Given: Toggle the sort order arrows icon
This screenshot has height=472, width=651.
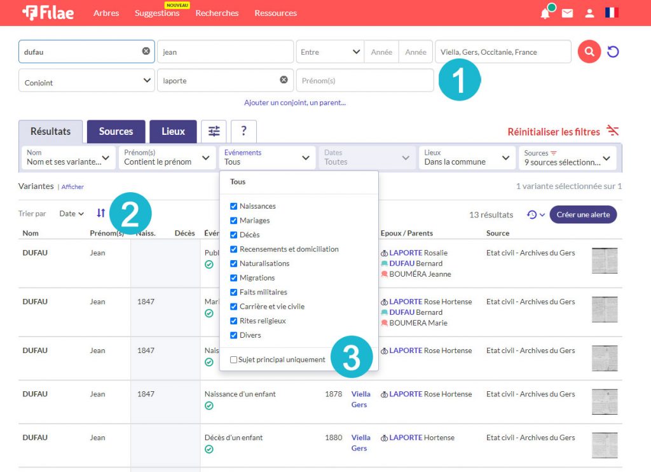Looking at the screenshot, I should coord(101,213).
